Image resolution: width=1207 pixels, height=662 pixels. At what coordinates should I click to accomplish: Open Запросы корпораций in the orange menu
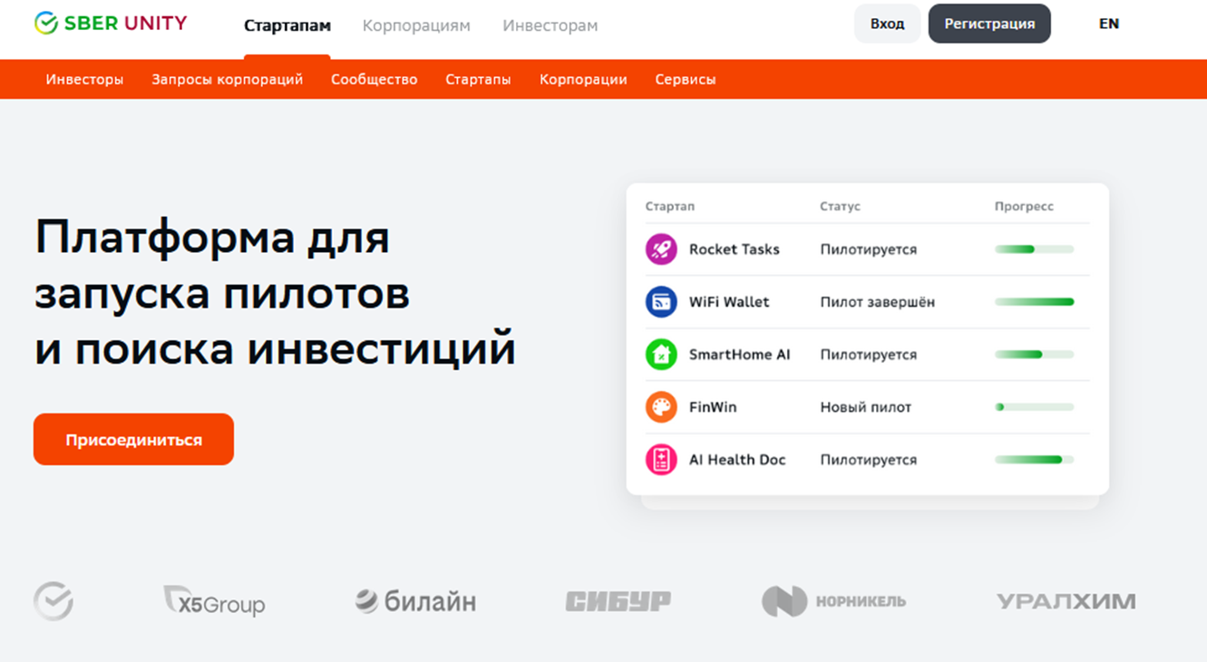227,79
